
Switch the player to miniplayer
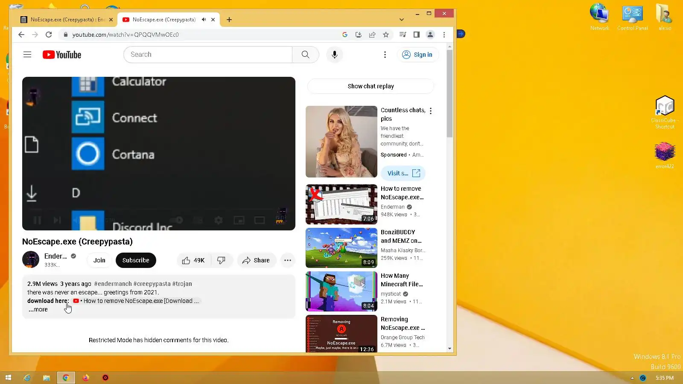pos(239,220)
